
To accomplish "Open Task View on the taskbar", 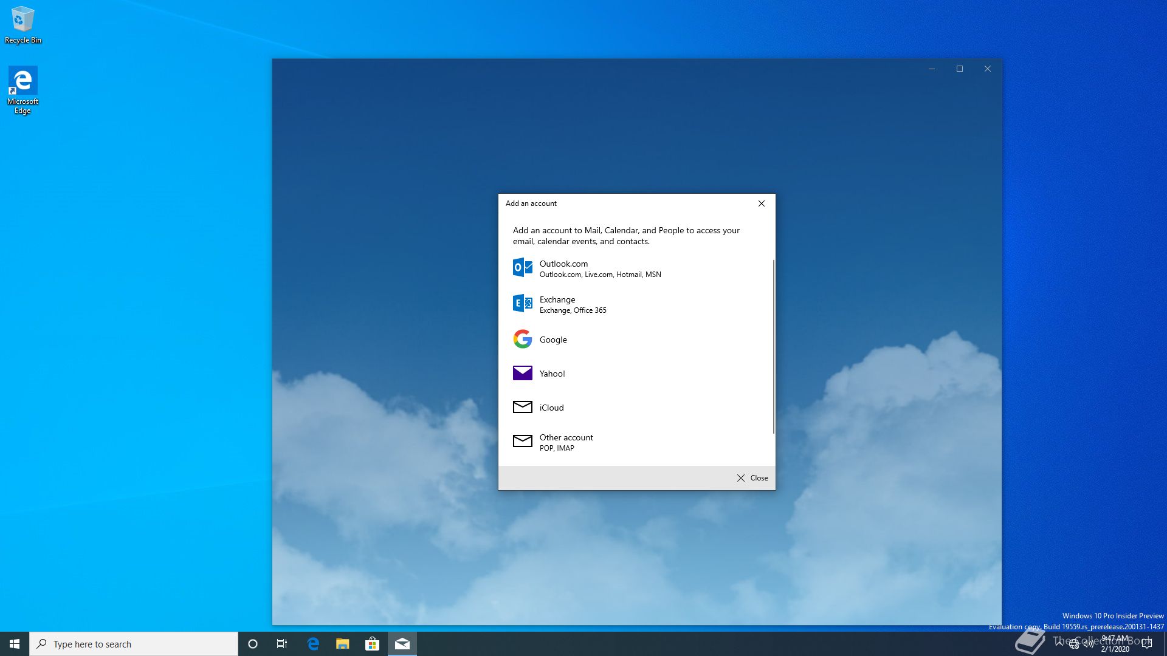I will point(282,644).
